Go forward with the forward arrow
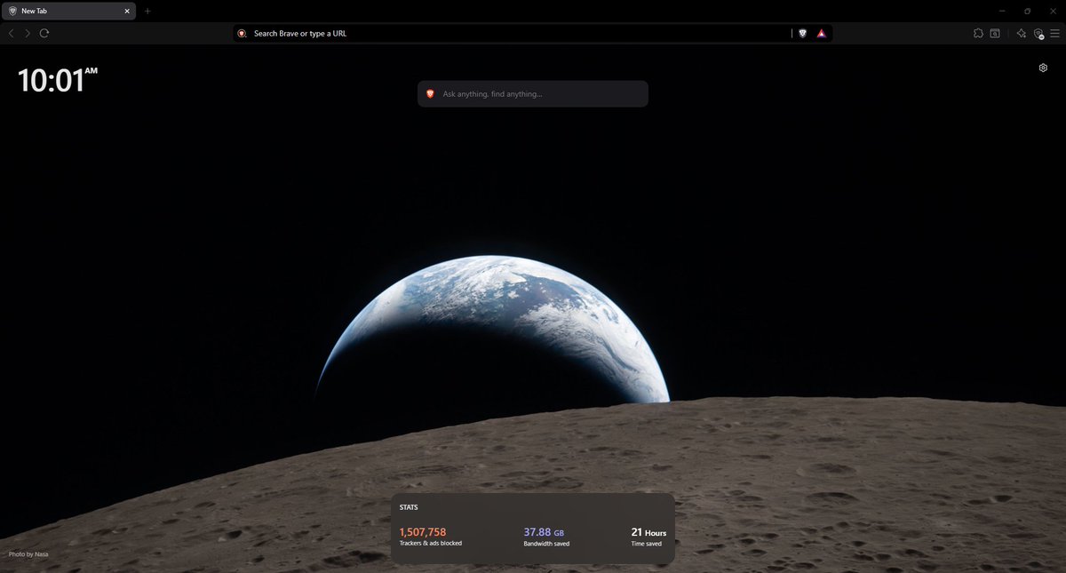This screenshot has height=573, width=1066. click(28, 33)
